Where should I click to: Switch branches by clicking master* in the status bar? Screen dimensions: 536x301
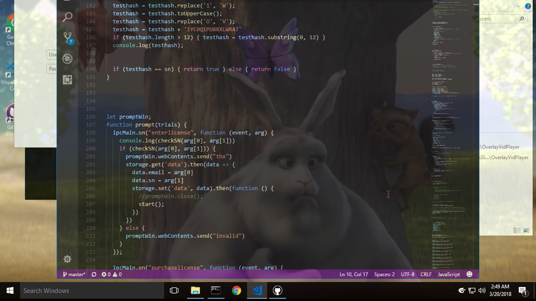coord(74,274)
